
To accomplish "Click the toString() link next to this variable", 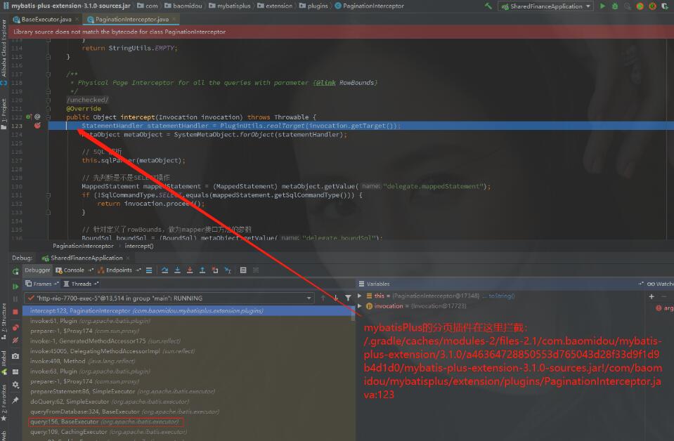I will [x=501, y=296].
